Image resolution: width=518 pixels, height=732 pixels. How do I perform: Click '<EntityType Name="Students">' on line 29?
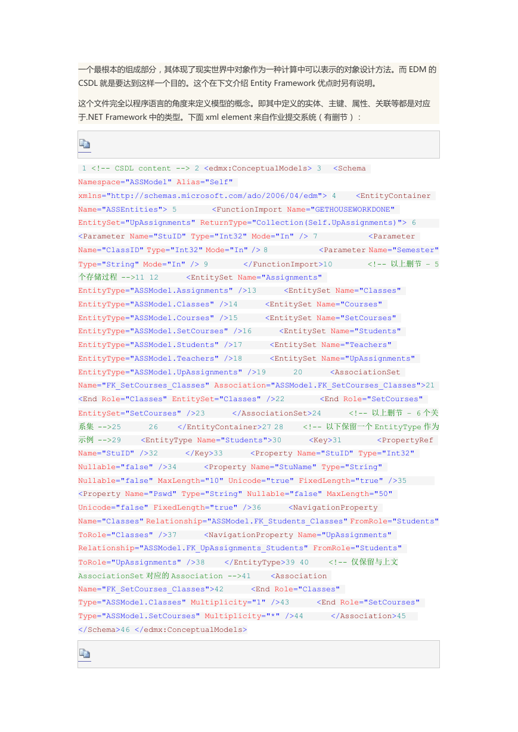click(205, 441)
